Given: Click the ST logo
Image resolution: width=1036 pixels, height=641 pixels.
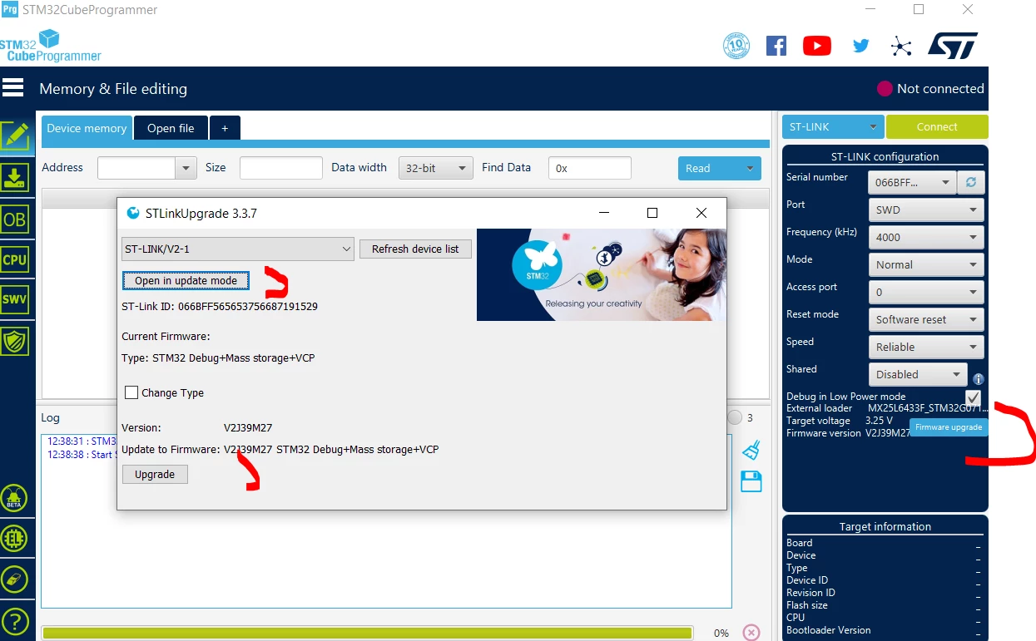Looking at the screenshot, I should tap(953, 45).
